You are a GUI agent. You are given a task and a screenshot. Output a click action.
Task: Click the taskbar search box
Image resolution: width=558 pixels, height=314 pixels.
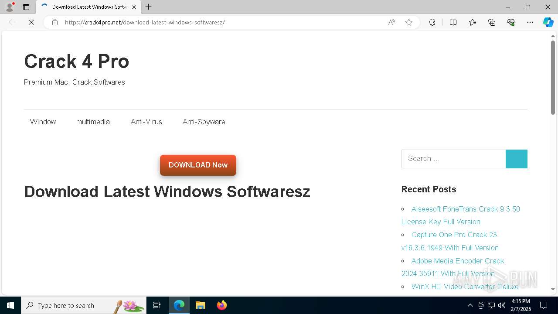pyautogui.click(x=84, y=305)
